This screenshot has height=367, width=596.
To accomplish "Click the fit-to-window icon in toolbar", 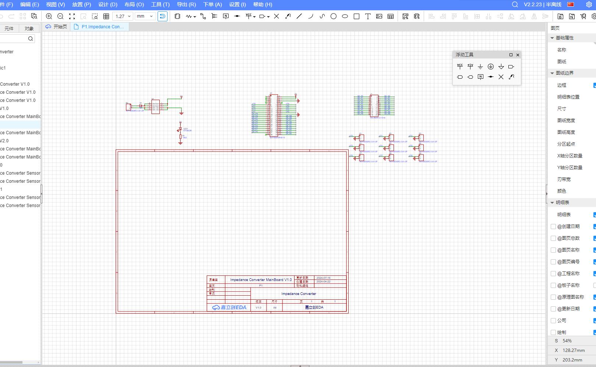I will [72, 16].
